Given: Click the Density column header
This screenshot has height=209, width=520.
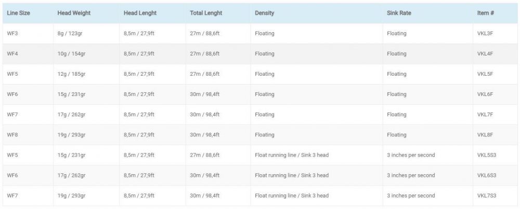Looking at the screenshot, I should tap(265, 13).
